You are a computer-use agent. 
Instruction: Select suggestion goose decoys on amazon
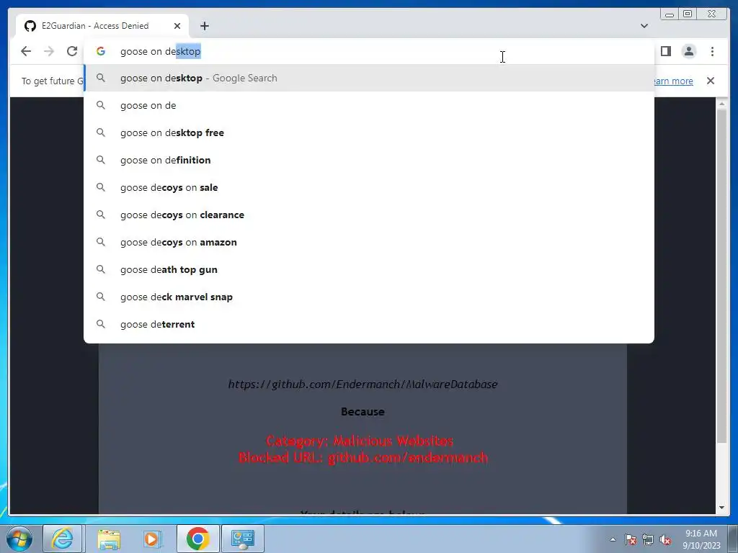(369, 242)
